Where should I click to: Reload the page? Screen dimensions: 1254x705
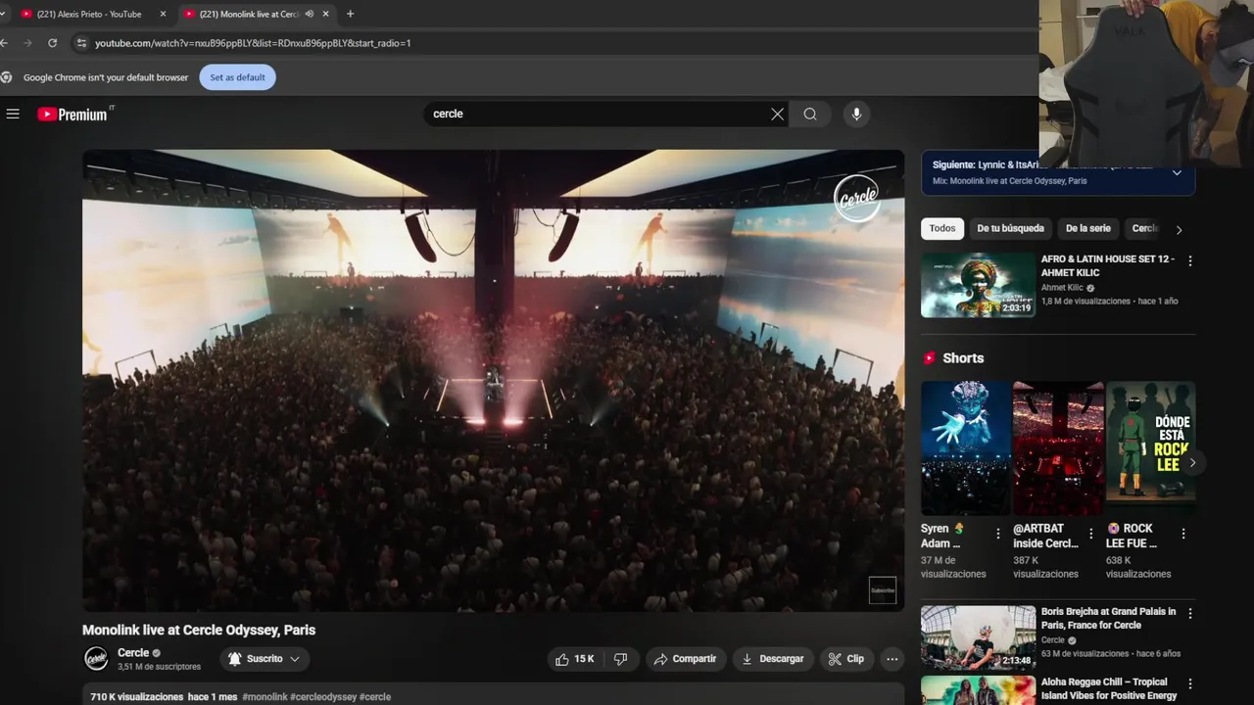point(52,43)
